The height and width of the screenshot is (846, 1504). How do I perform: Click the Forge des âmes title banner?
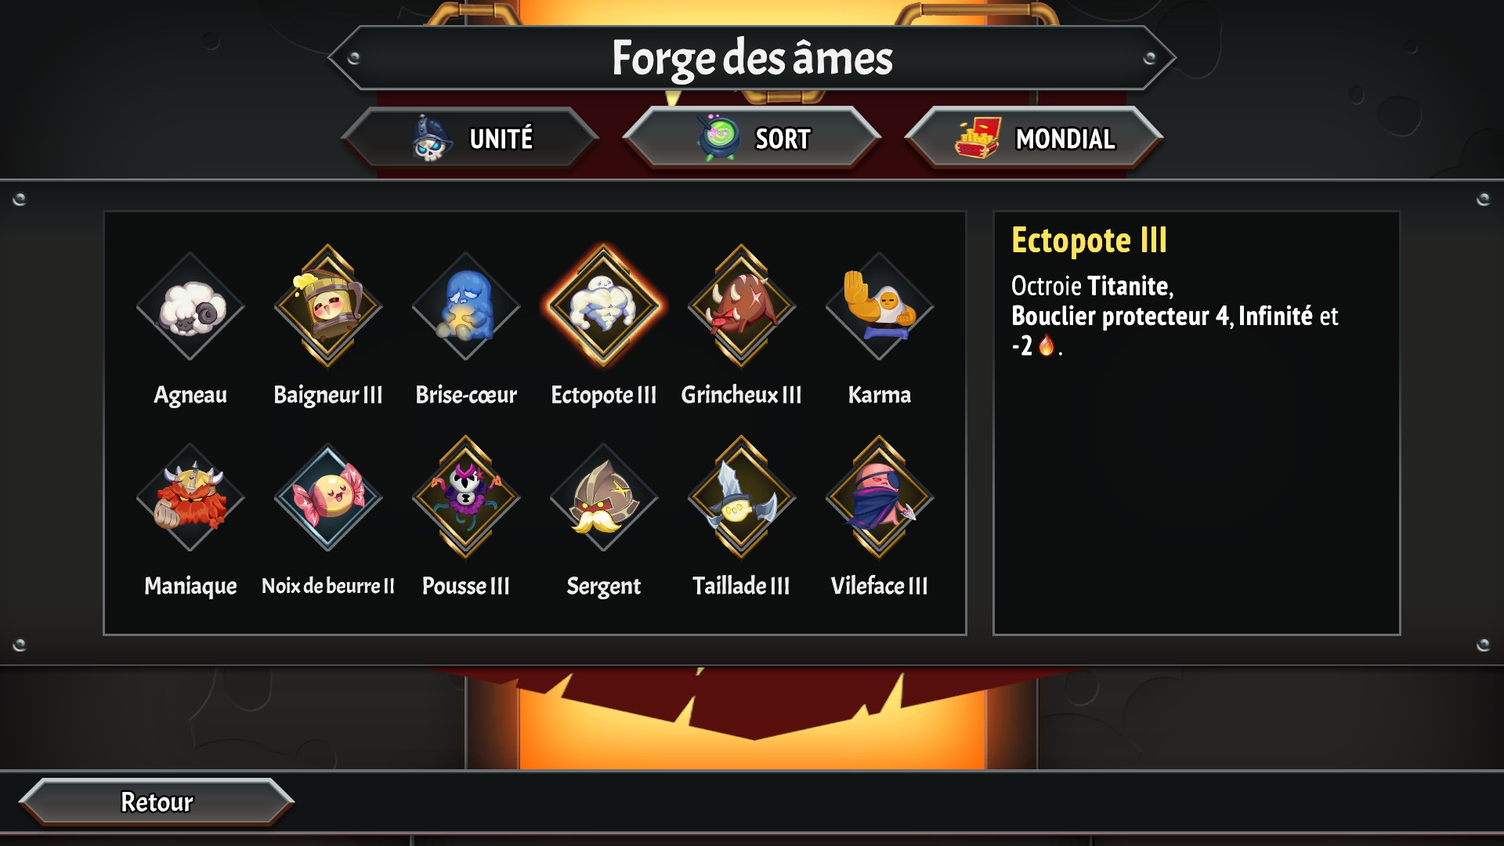[x=752, y=57]
